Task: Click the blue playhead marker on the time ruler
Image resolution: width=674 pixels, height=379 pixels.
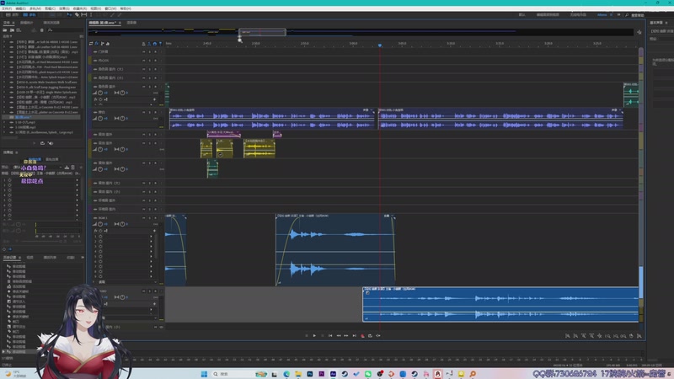Action: [x=380, y=45]
